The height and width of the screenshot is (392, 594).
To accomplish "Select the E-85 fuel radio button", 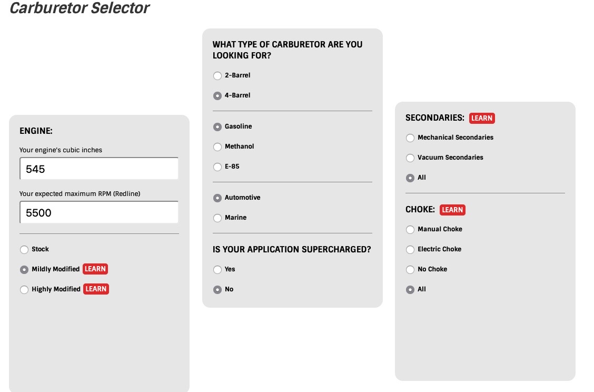I will pyautogui.click(x=217, y=167).
